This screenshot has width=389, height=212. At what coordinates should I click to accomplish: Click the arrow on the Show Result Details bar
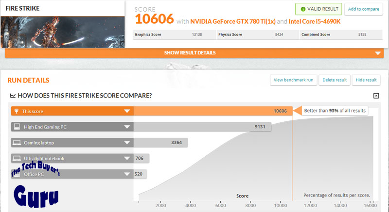click(378, 53)
